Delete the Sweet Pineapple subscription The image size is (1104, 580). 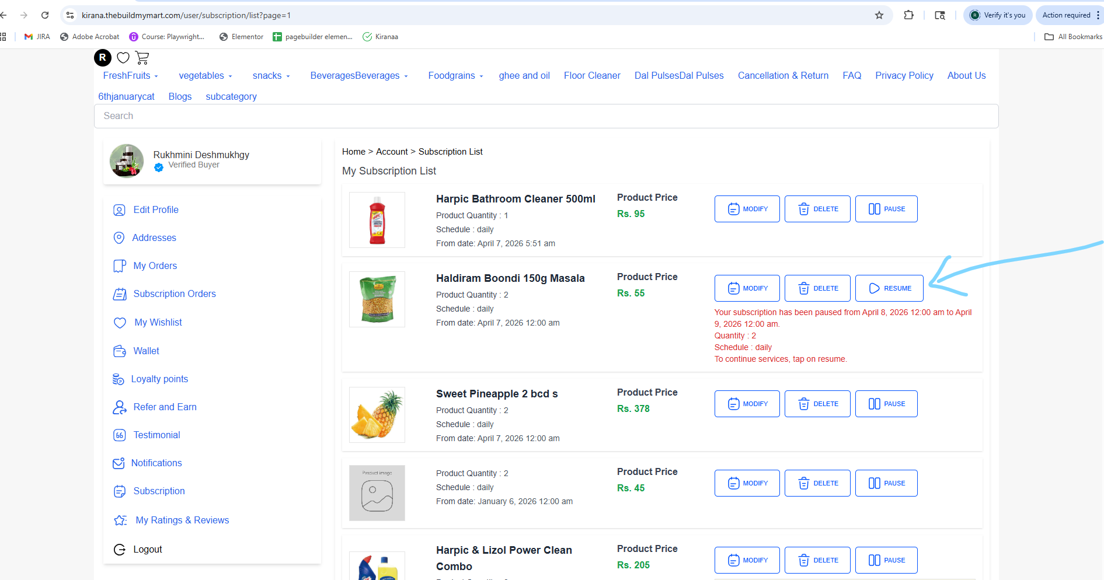click(x=817, y=404)
